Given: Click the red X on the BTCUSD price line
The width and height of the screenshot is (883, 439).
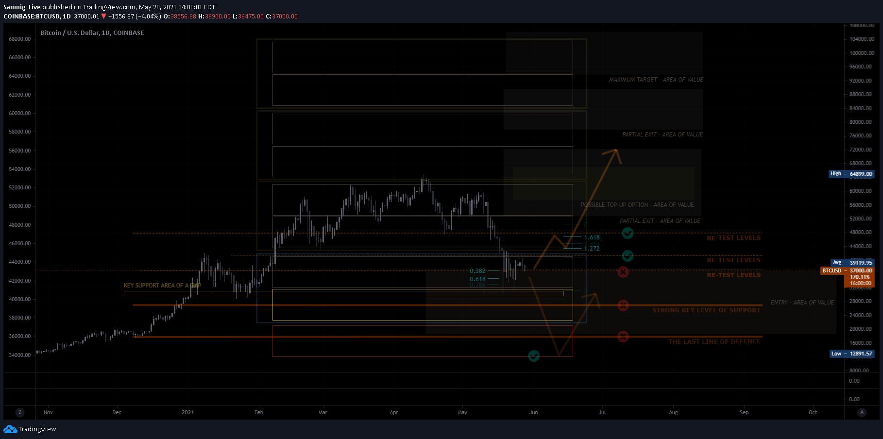Looking at the screenshot, I should tap(623, 272).
